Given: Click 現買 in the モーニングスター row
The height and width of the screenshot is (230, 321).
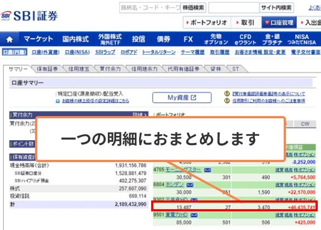Looking at the screenshot, I should coord(279,170).
